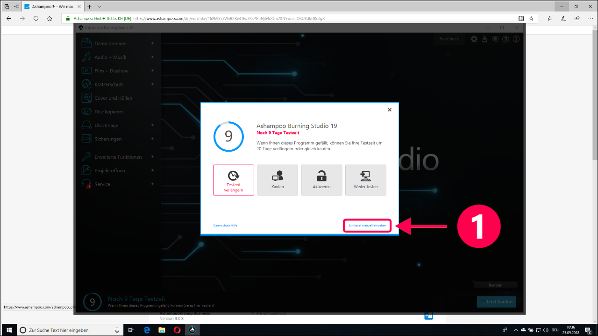Select the Ashampoo browser tab
The width and height of the screenshot is (598, 336).
tap(53, 7)
